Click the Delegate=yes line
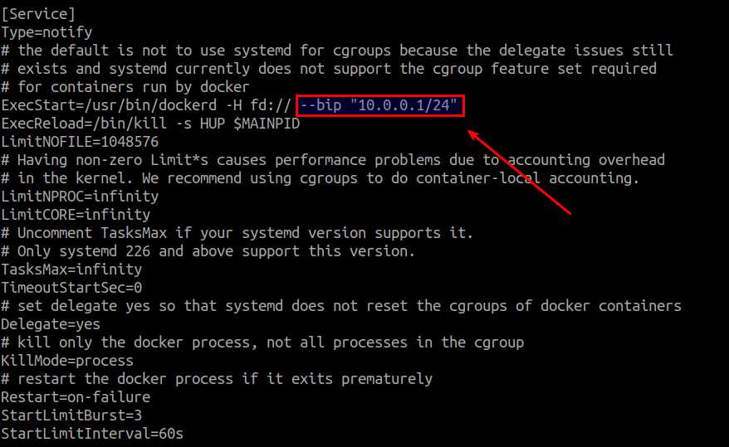This screenshot has height=447, width=729. [50, 324]
